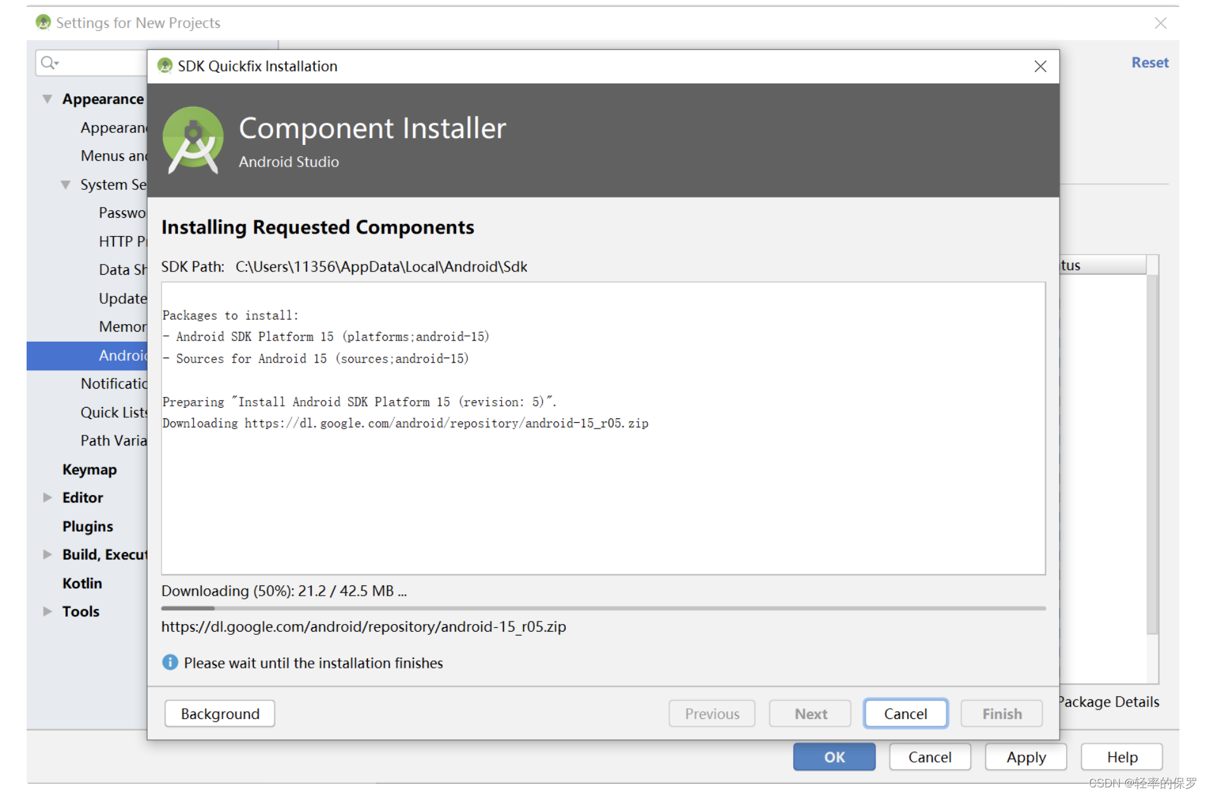Viewport: 1206px width, 795px height.
Task: Click the Next button in installer
Action: [x=811, y=713]
